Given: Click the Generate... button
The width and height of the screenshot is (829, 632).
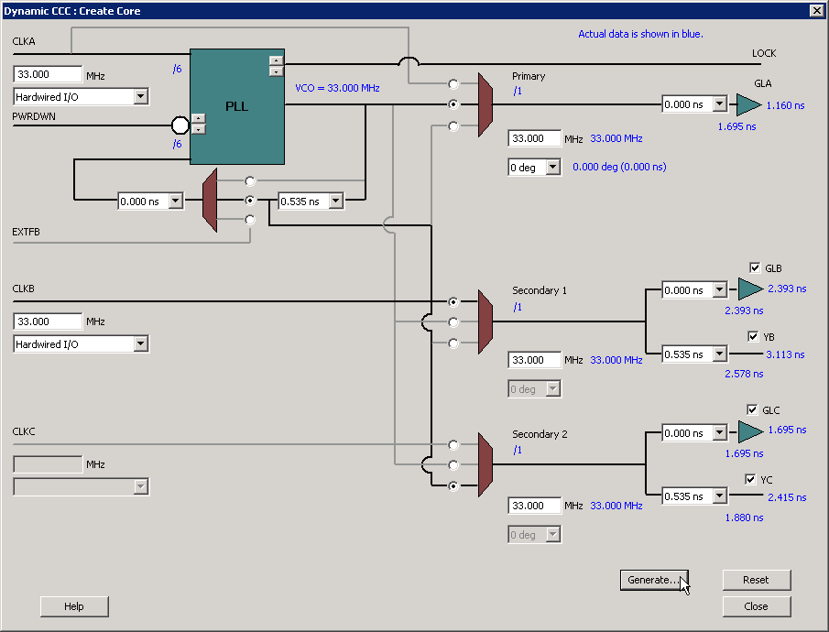Looking at the screenshot, I should (x=654, y=580).
